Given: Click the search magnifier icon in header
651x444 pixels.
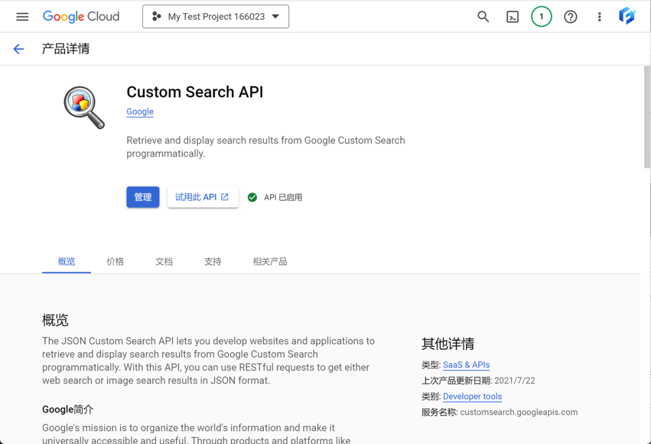Looking at the screenshot, I should [x=483, y=17].
